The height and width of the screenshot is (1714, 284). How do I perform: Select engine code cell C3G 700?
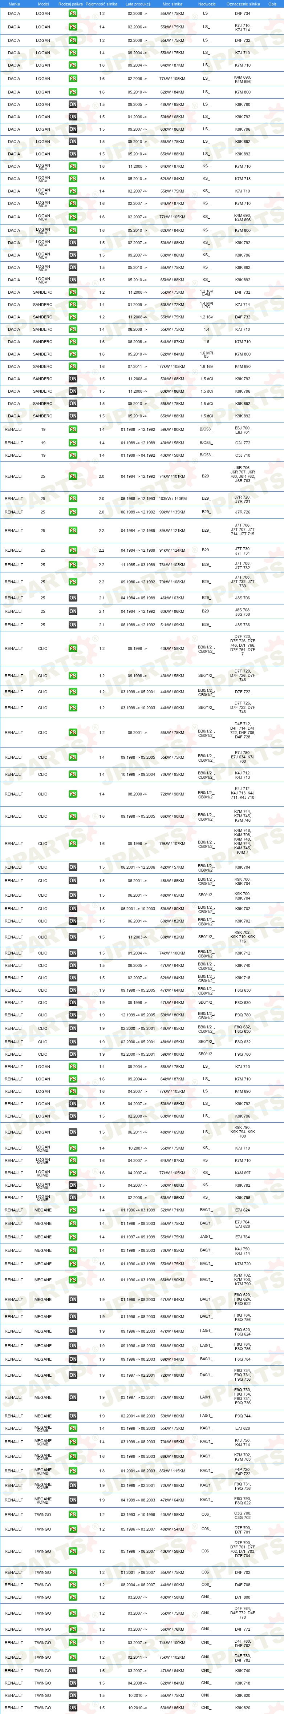coord(243,1513)
